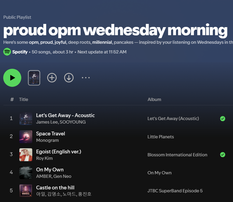Click the 'joyful' tag in description
This screenshot has width=233, height=202.
[x=60, y=42]
